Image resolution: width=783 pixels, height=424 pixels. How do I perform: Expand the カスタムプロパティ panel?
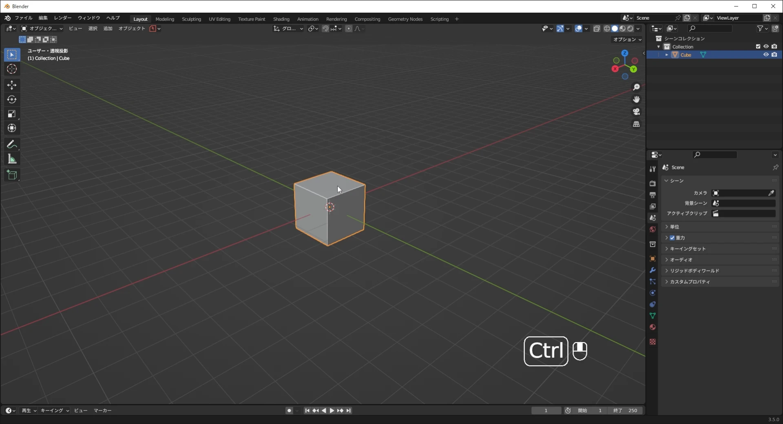pos(720,282)
